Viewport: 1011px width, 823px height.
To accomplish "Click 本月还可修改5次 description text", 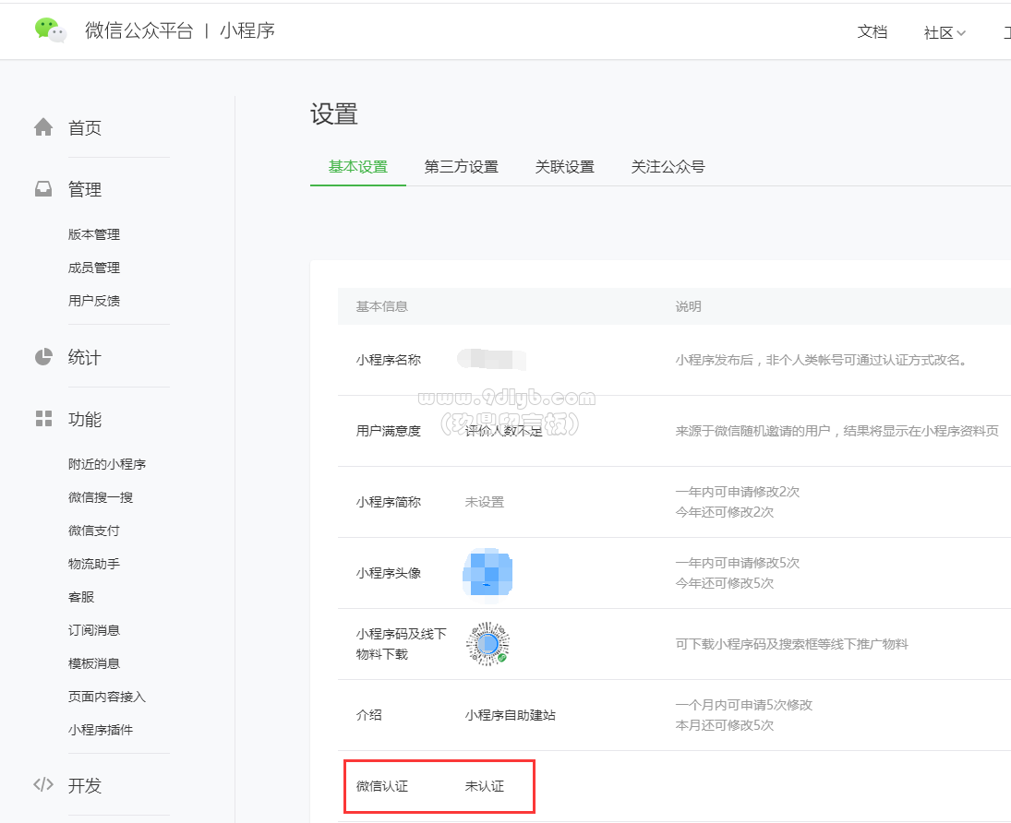I will tap(725, 726).
